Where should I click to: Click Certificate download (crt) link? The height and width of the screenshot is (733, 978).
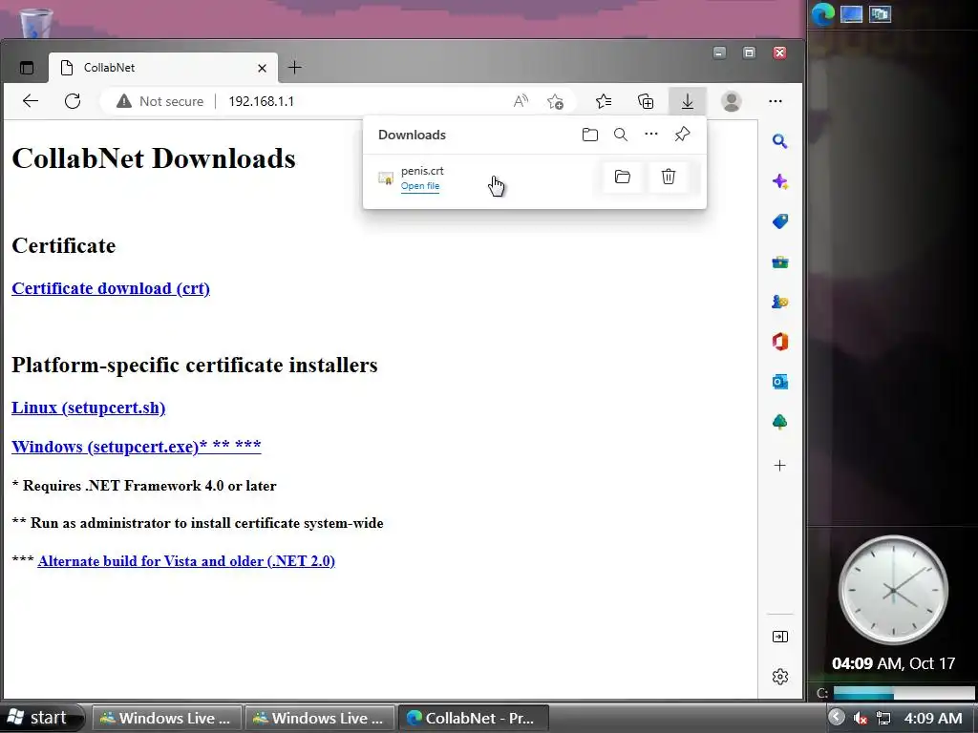point(111,288)
